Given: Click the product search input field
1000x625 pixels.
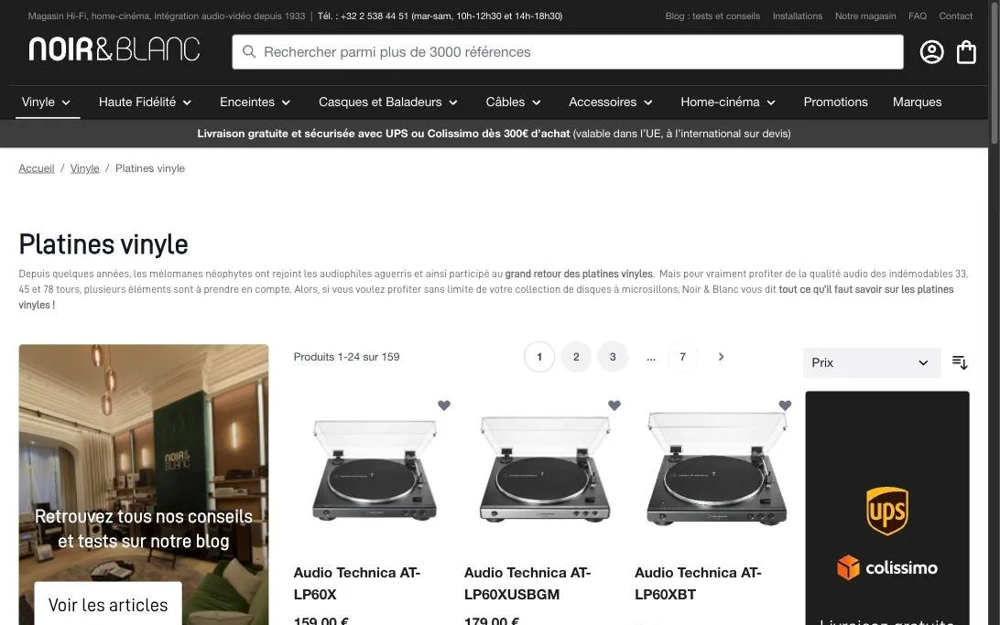Looking at the screenshot, I should [x=568, y=51].
